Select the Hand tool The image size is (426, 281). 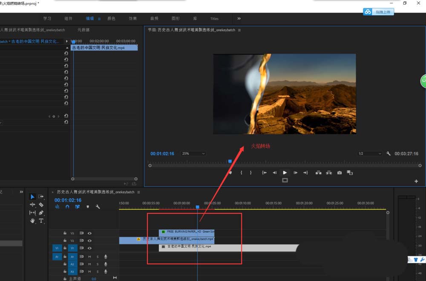coord(32,221)
